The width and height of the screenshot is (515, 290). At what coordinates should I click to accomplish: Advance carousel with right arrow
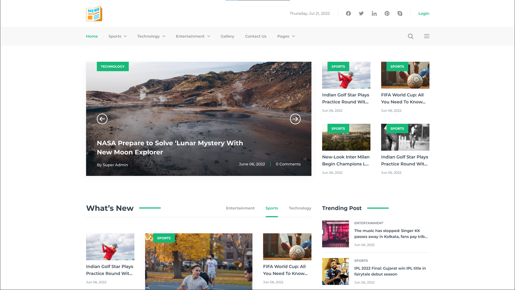tap(295, 119)
